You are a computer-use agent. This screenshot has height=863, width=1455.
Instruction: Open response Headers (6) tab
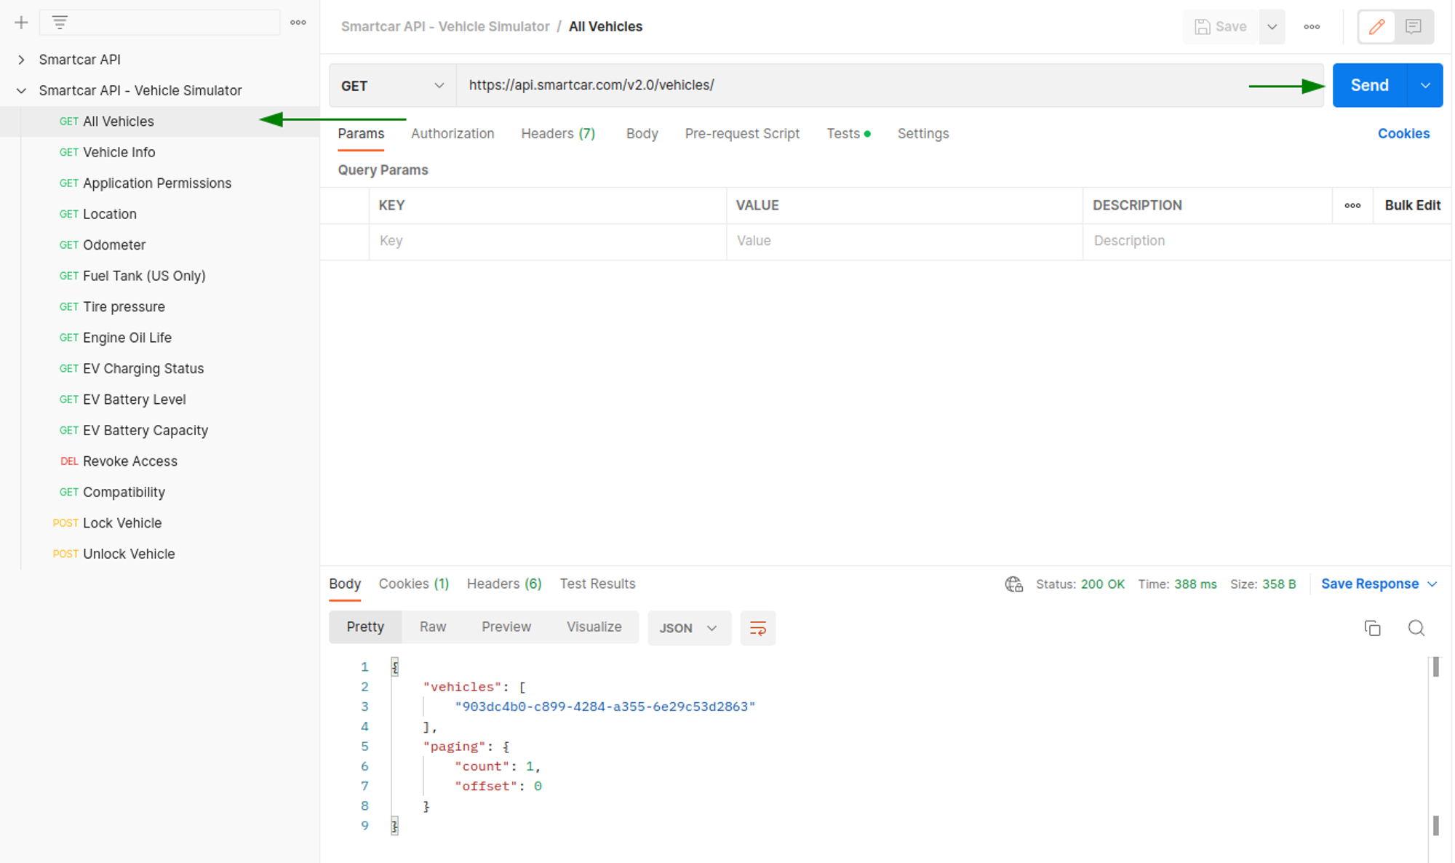coord(504,584)
